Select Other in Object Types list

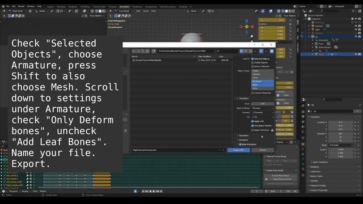click(x=263, y=88)
